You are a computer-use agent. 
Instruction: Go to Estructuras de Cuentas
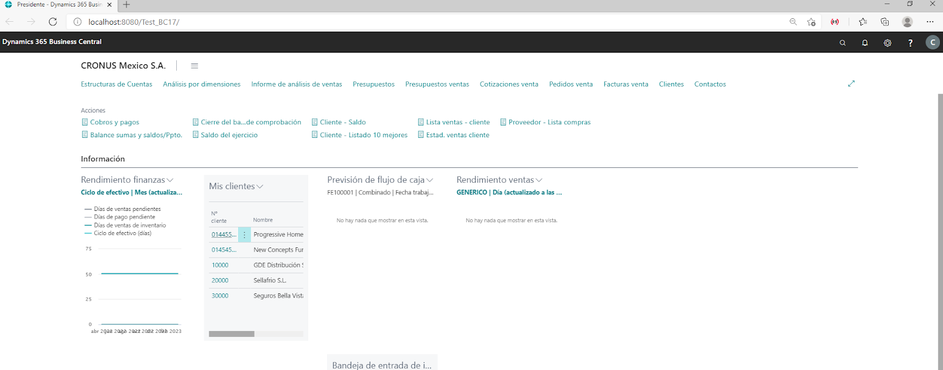(x=116, y=84)
